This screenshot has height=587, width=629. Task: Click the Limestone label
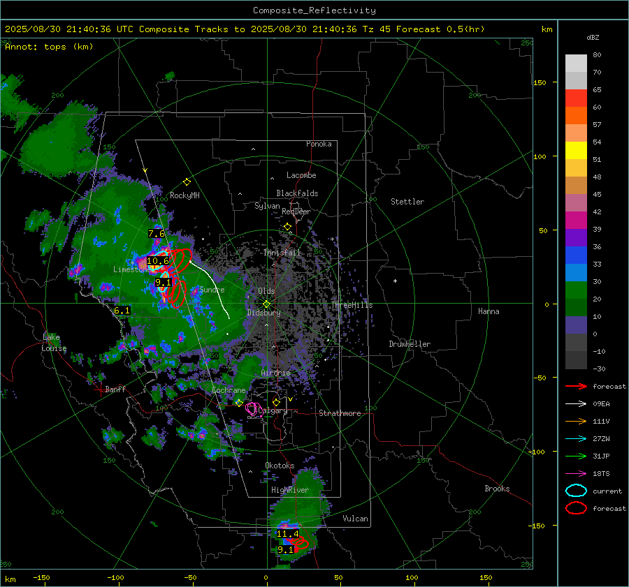point(131,269)
